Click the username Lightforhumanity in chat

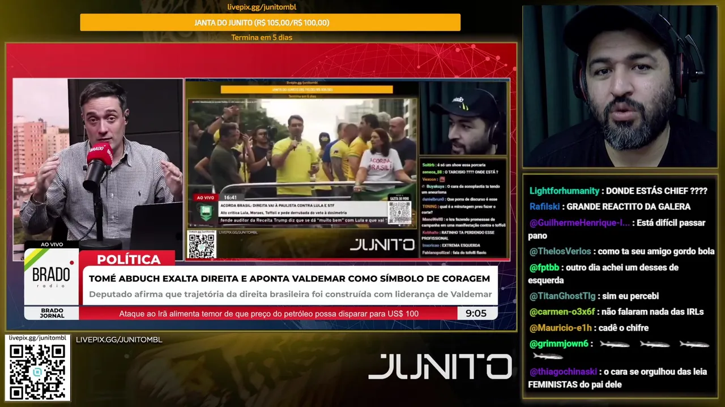coord(564,191)
